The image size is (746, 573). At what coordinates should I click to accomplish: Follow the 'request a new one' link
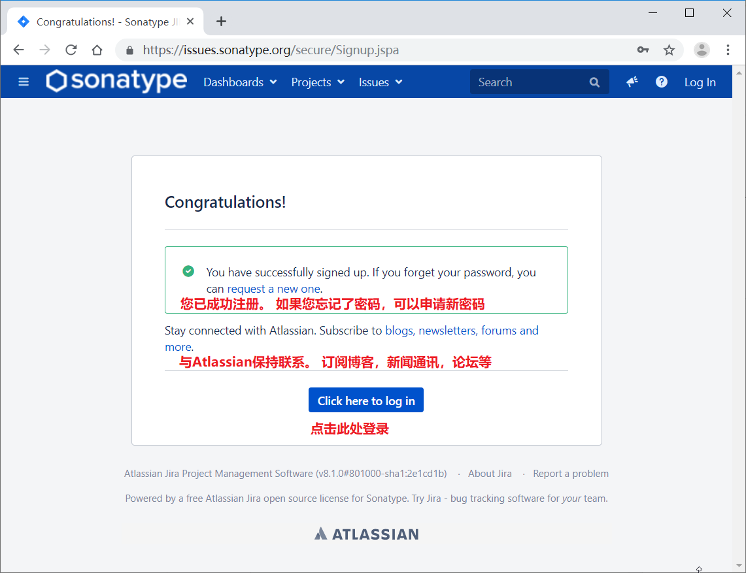(x=274, y=289)
